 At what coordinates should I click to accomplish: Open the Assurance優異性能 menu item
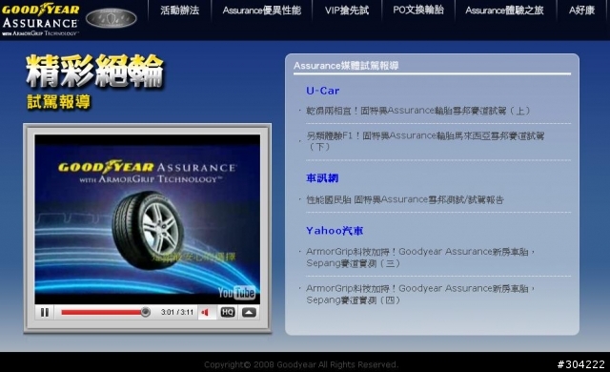click(262, 10)
